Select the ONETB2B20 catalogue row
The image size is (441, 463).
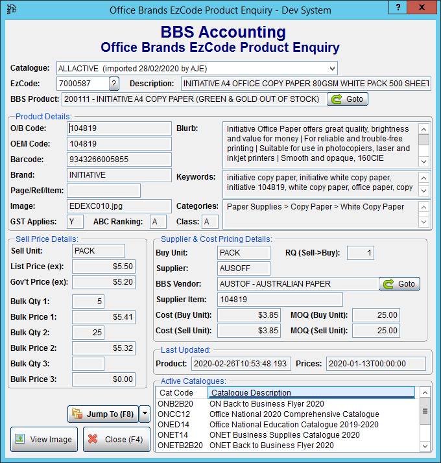tap(287, 445)
